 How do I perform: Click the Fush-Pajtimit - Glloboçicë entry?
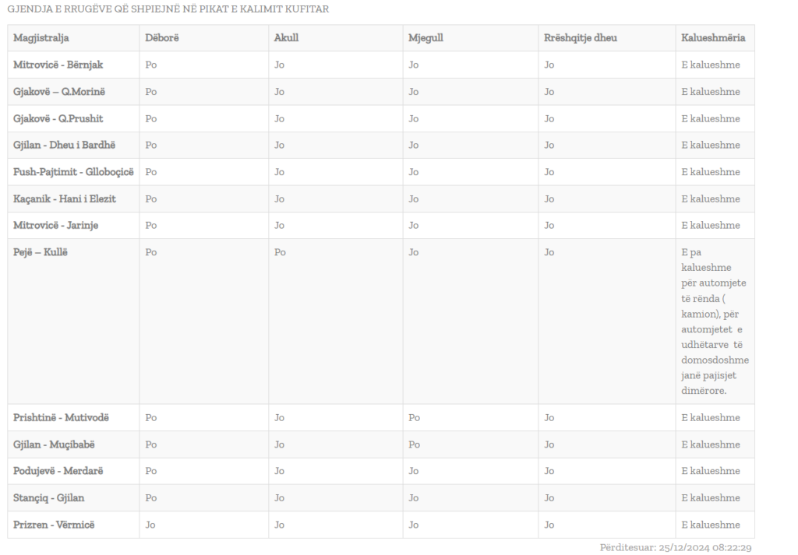pos(73,172)
